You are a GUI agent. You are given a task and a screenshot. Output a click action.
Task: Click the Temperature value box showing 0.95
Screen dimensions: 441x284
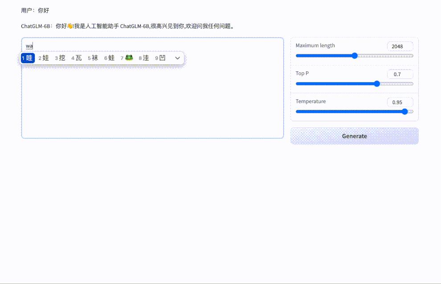click(400, 102)
